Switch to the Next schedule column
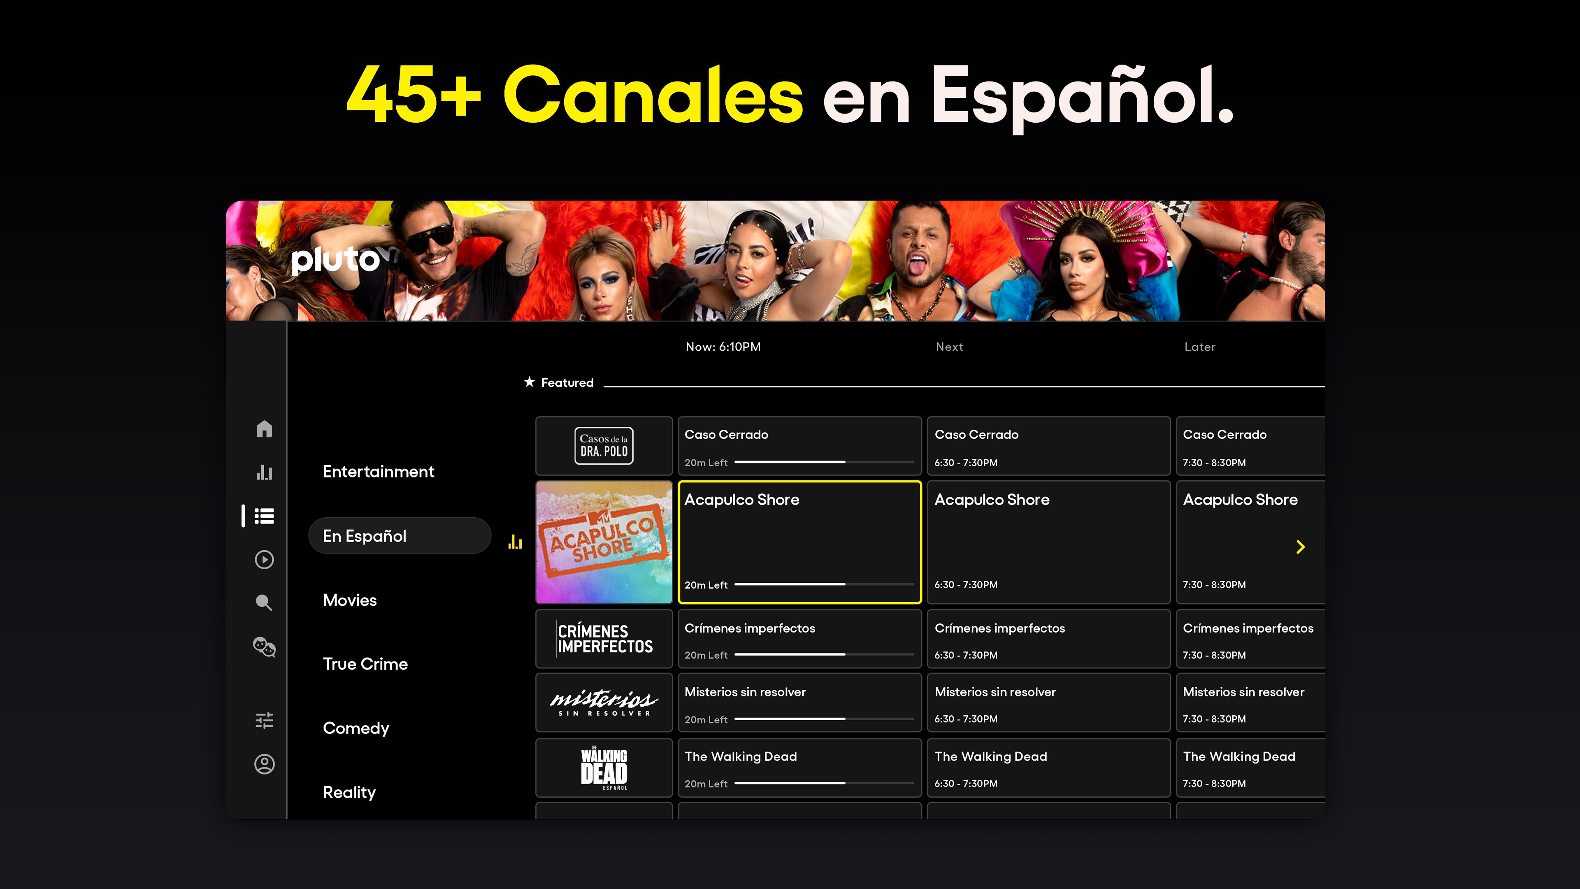 [950, 347]
